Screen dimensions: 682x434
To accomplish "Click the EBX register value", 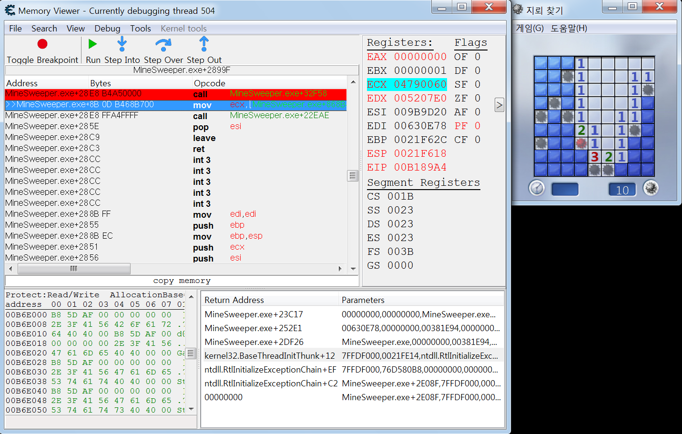I will pyautogui.click(x=420, y=71).
